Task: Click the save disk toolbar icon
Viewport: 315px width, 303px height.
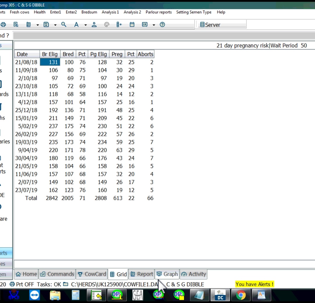Action: pyautogui.click(x=46, y=25)
